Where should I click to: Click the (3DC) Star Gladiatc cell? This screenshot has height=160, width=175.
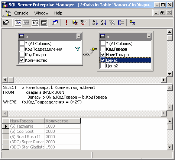pyautogui.click(x=27, y=147)
